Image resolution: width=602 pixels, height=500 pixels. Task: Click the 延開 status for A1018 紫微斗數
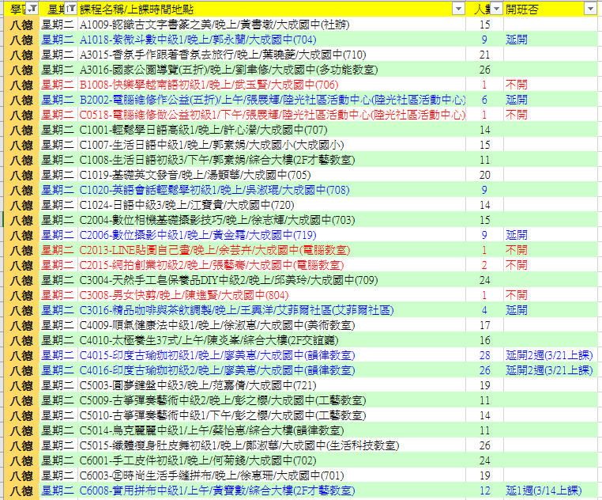click(x=517, y=40)
